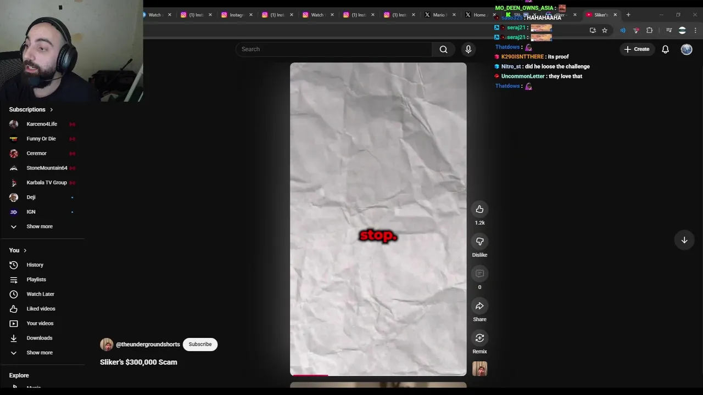Close the Mario tab

(454, 15)
